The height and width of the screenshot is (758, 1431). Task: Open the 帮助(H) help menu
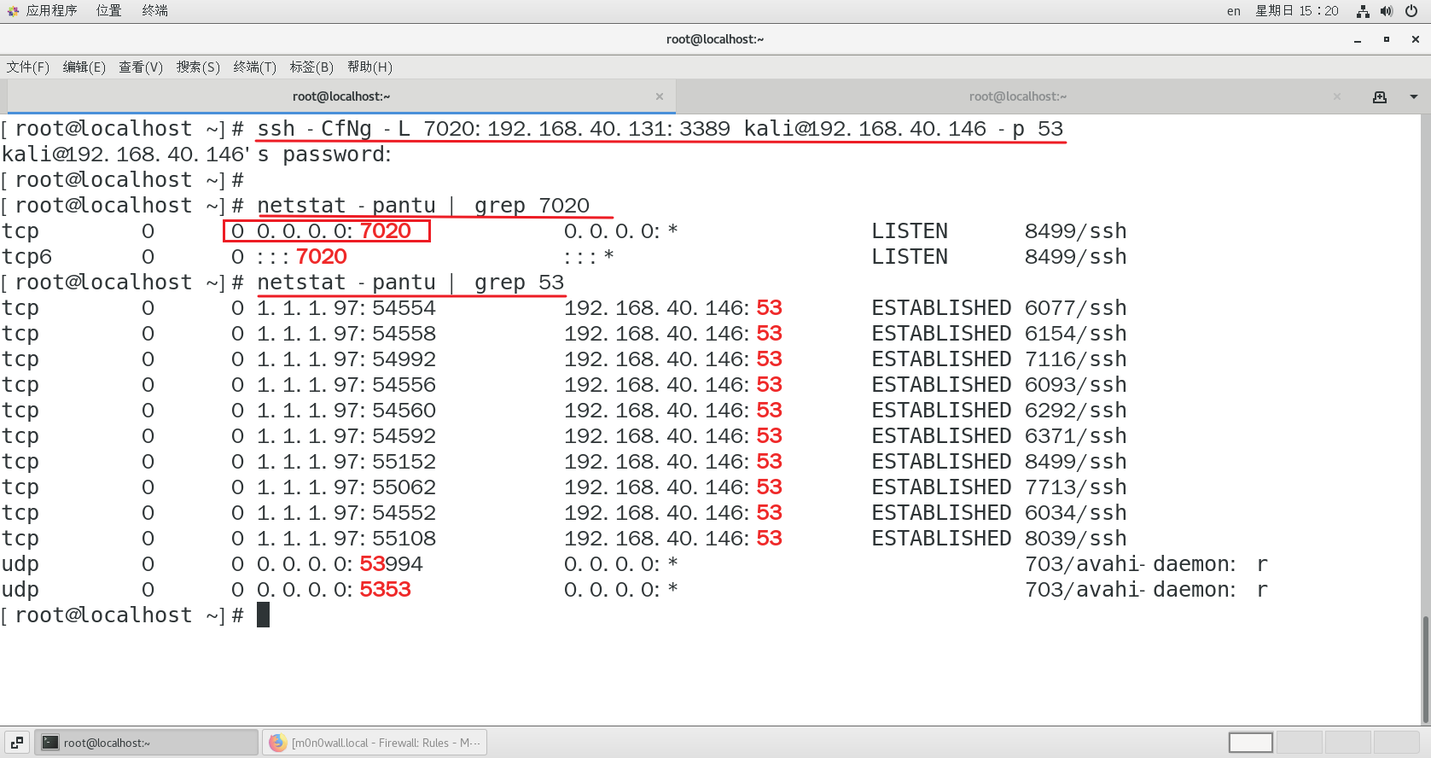(x=369, y=67)
